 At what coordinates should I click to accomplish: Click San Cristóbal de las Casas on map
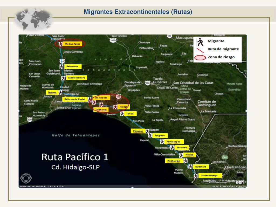193,83
